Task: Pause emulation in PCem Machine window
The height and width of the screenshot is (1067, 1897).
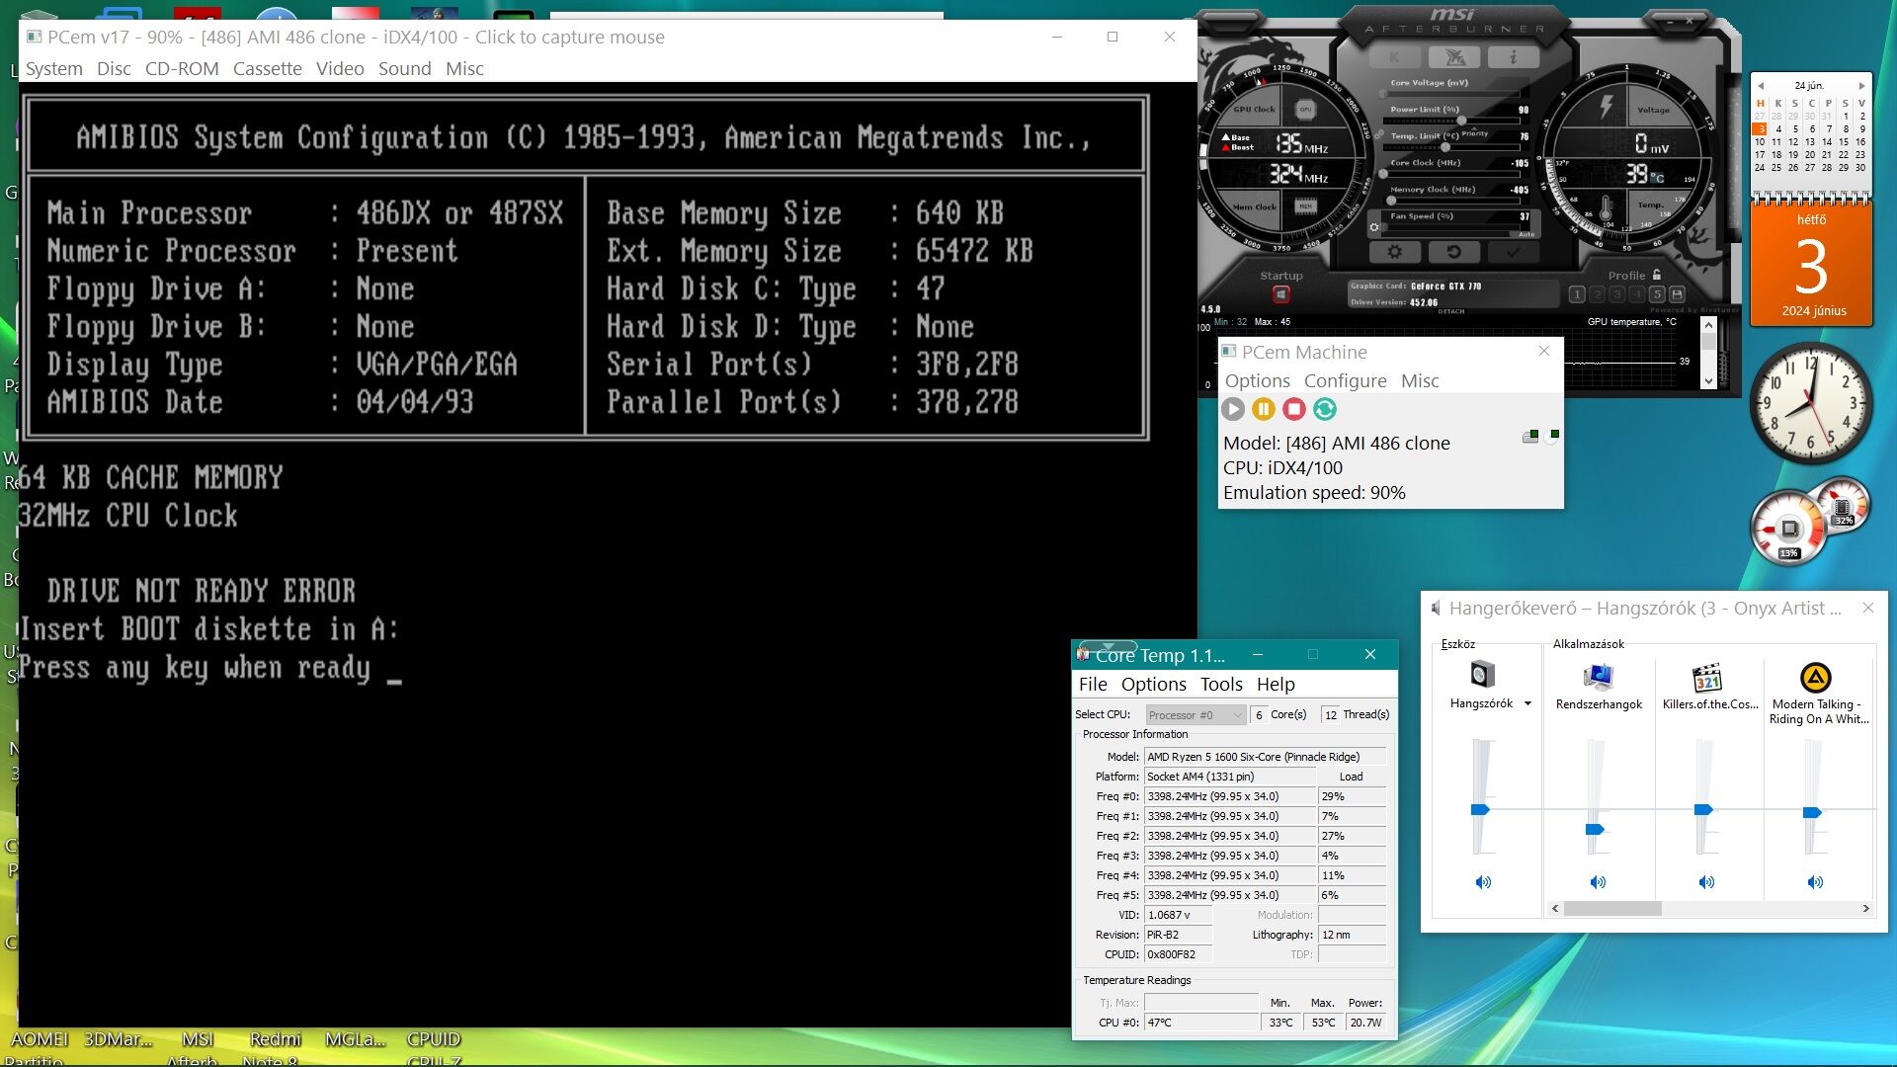Action: point(1264,409)
